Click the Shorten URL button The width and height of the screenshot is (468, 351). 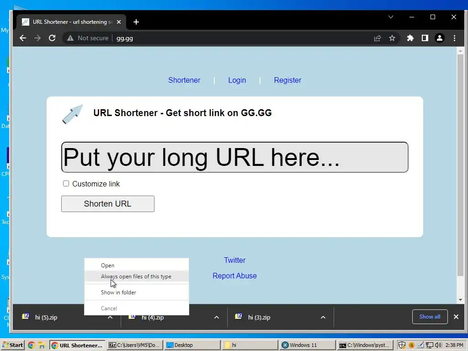point(108,204)
